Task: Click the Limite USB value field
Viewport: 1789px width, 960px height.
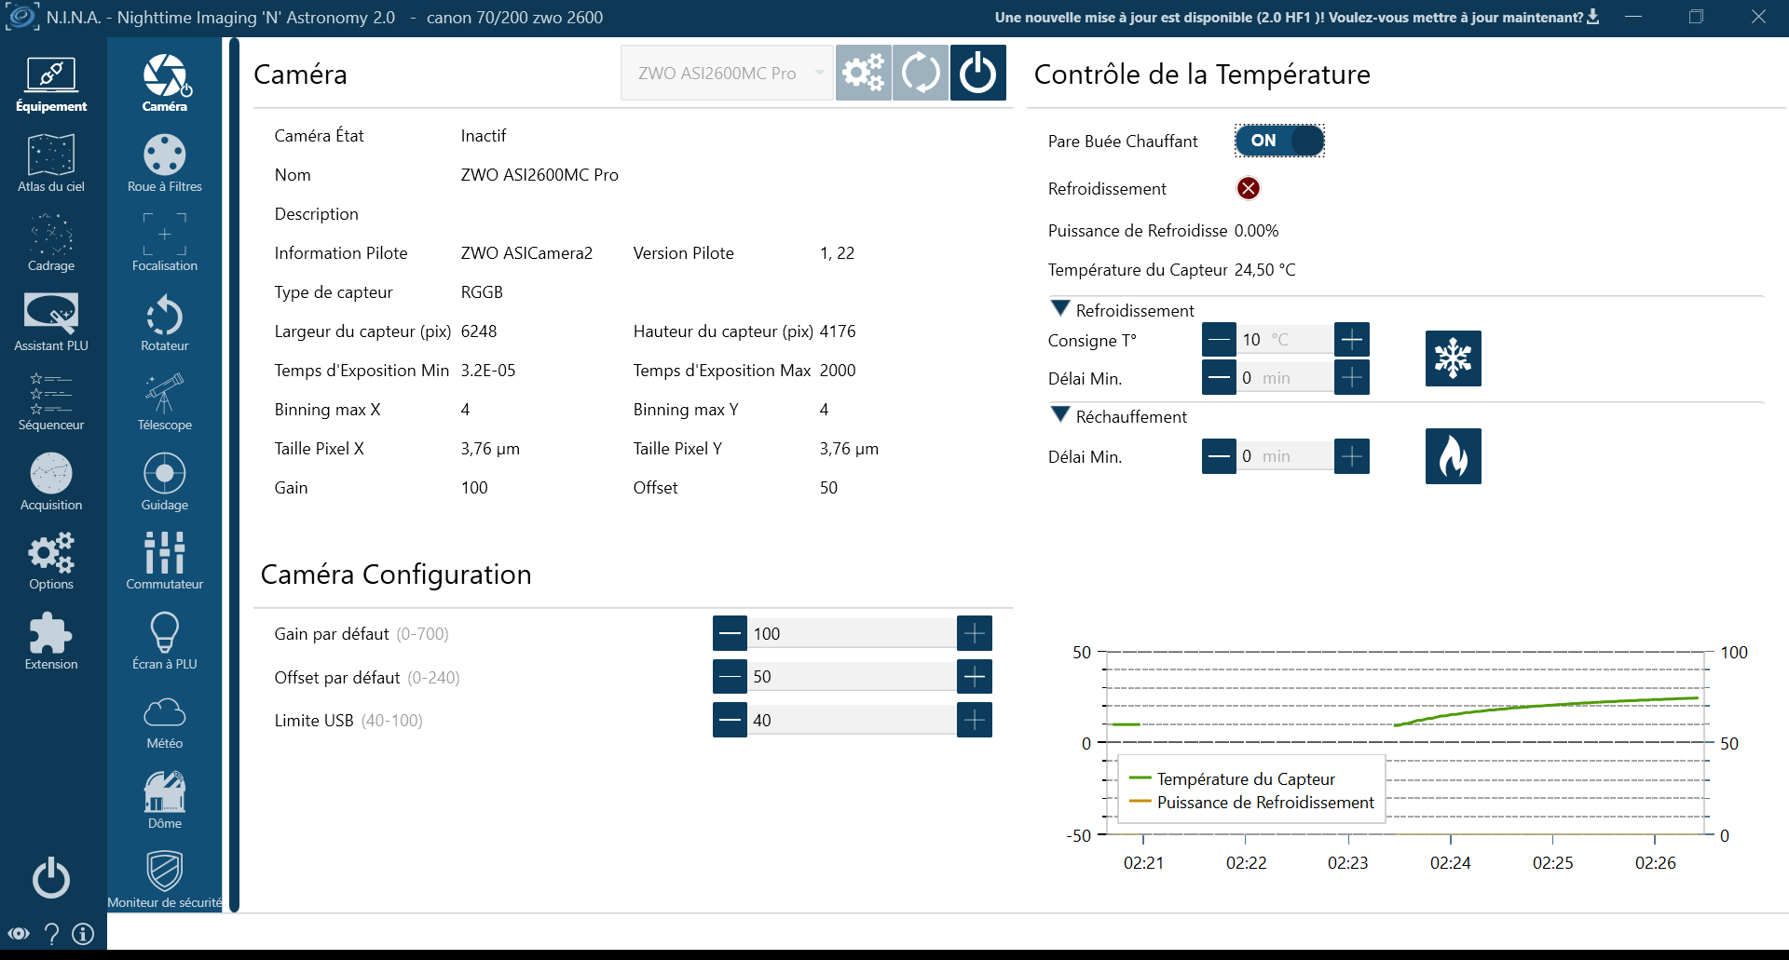Action: pyautogui.click(x=852, y=720)
